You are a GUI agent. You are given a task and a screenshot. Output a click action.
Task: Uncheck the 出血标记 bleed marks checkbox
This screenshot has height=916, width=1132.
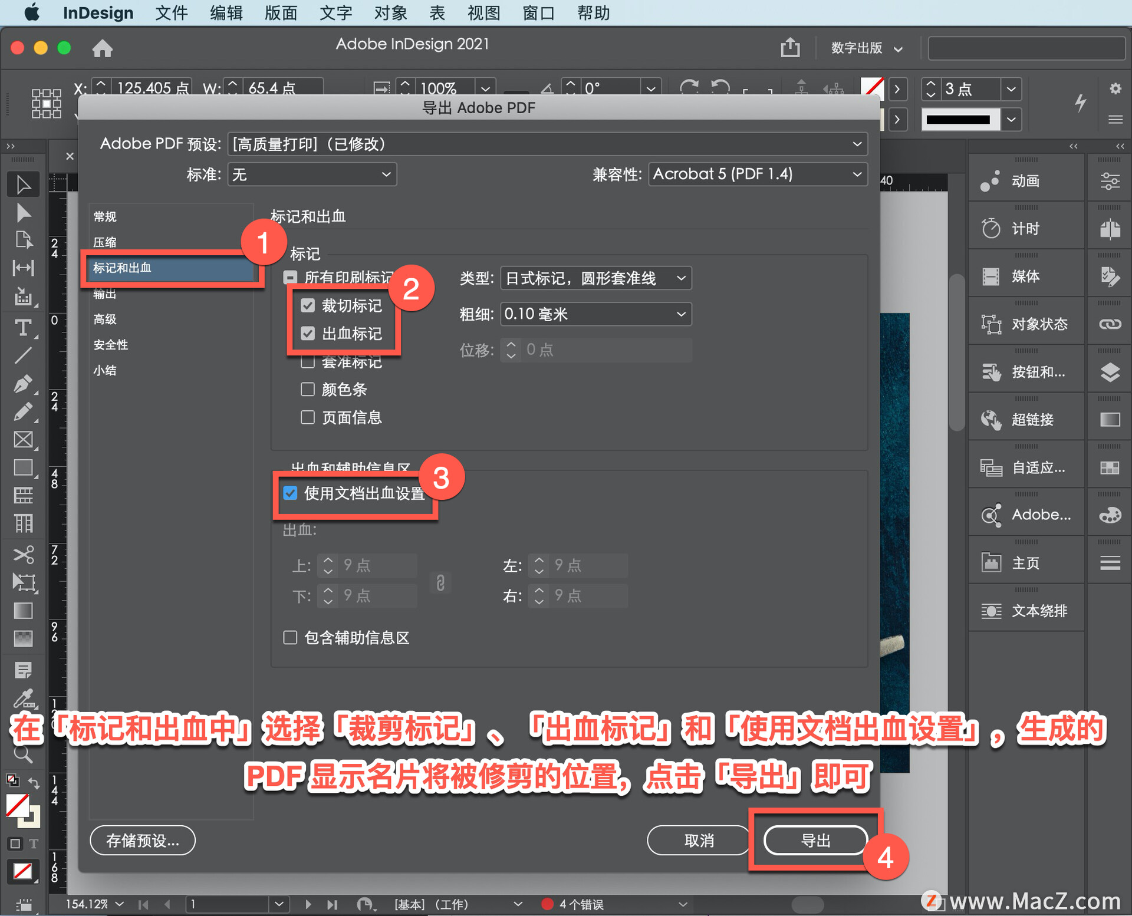308,334
